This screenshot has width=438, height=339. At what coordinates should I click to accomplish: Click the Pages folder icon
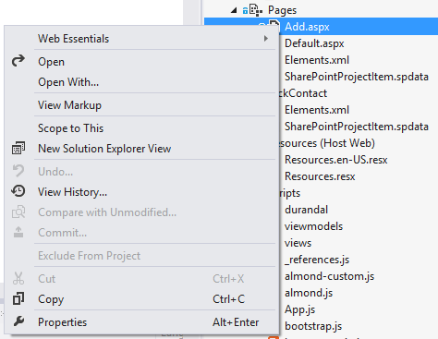[256, 10]
